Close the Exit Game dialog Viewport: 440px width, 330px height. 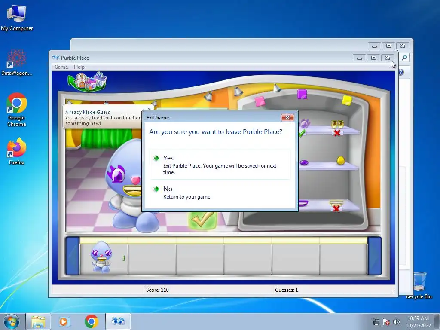tap(287, 118)
